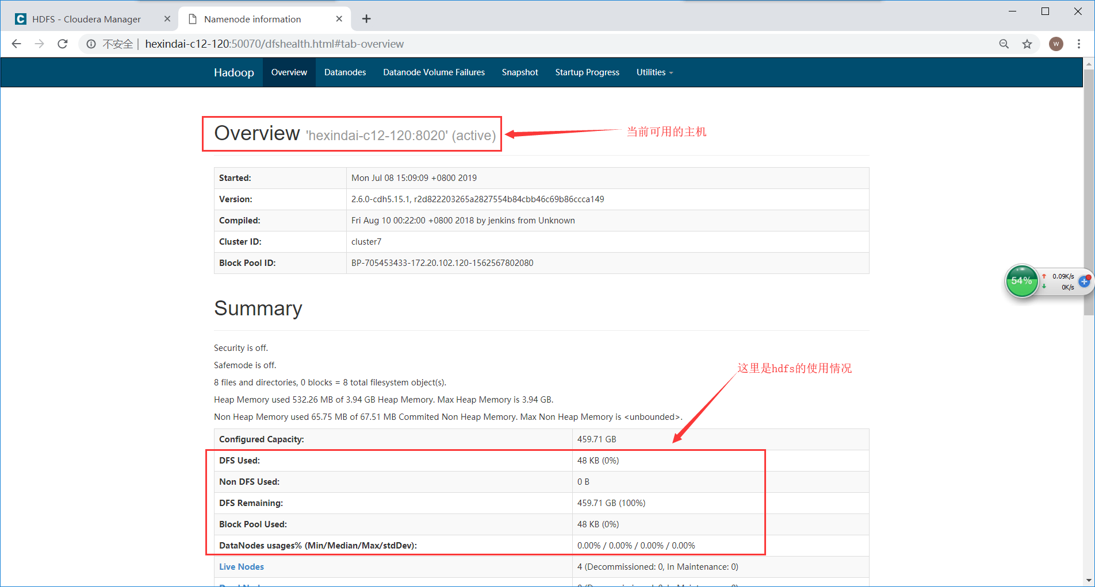Click the address bar URL

(x=274, y=44)
